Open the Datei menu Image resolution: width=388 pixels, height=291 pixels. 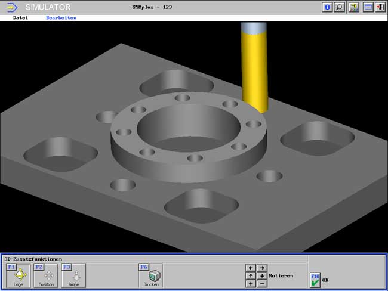pyautogui.click(x=21, y=18)
